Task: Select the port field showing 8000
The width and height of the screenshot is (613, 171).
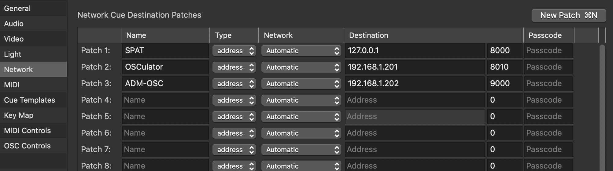Action: click(504, 51)
